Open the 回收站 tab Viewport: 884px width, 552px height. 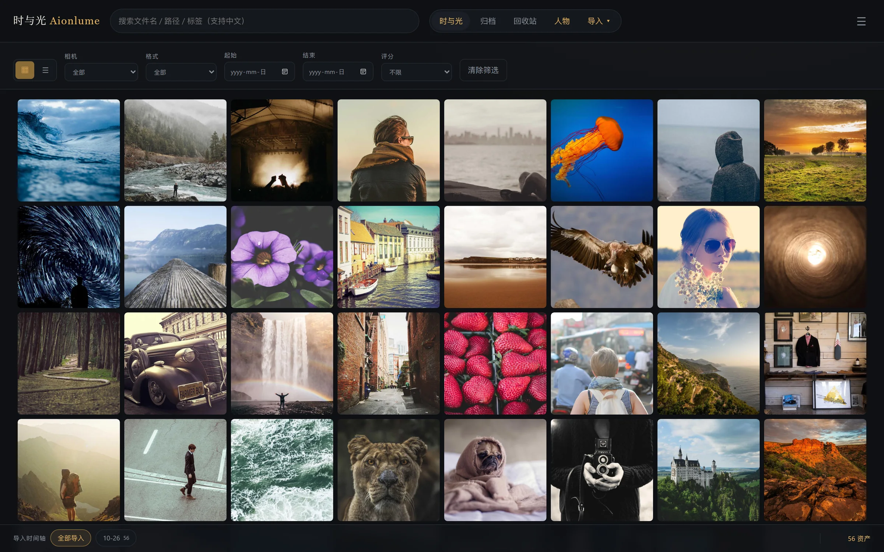pyautogui.click(x=525, y=21)
